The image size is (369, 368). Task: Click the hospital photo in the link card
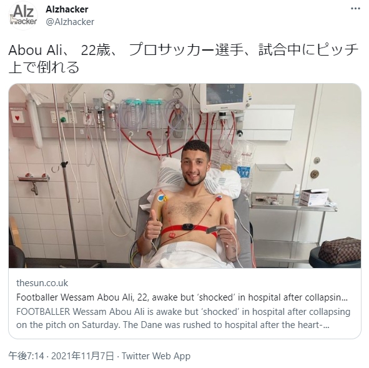click(185, 176)
